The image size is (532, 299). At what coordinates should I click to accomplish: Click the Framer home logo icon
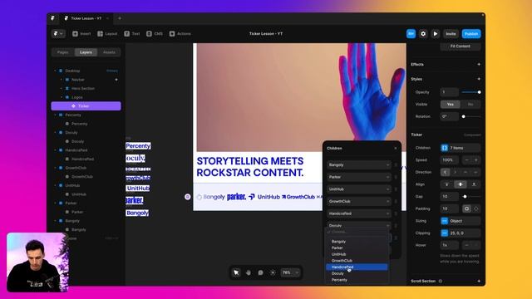[53, 18]
